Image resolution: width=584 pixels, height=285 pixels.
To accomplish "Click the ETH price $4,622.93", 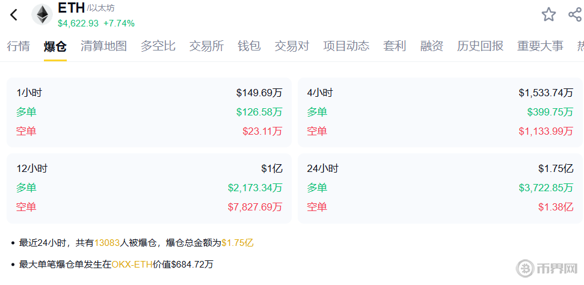I will point(78,23).
